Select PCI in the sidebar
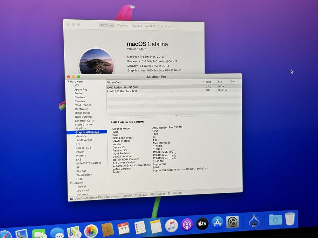 78,144
